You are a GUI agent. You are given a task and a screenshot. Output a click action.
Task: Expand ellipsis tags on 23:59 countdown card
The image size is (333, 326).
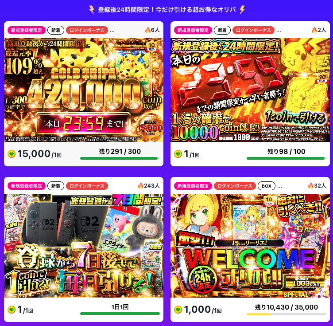pos(279,31)
